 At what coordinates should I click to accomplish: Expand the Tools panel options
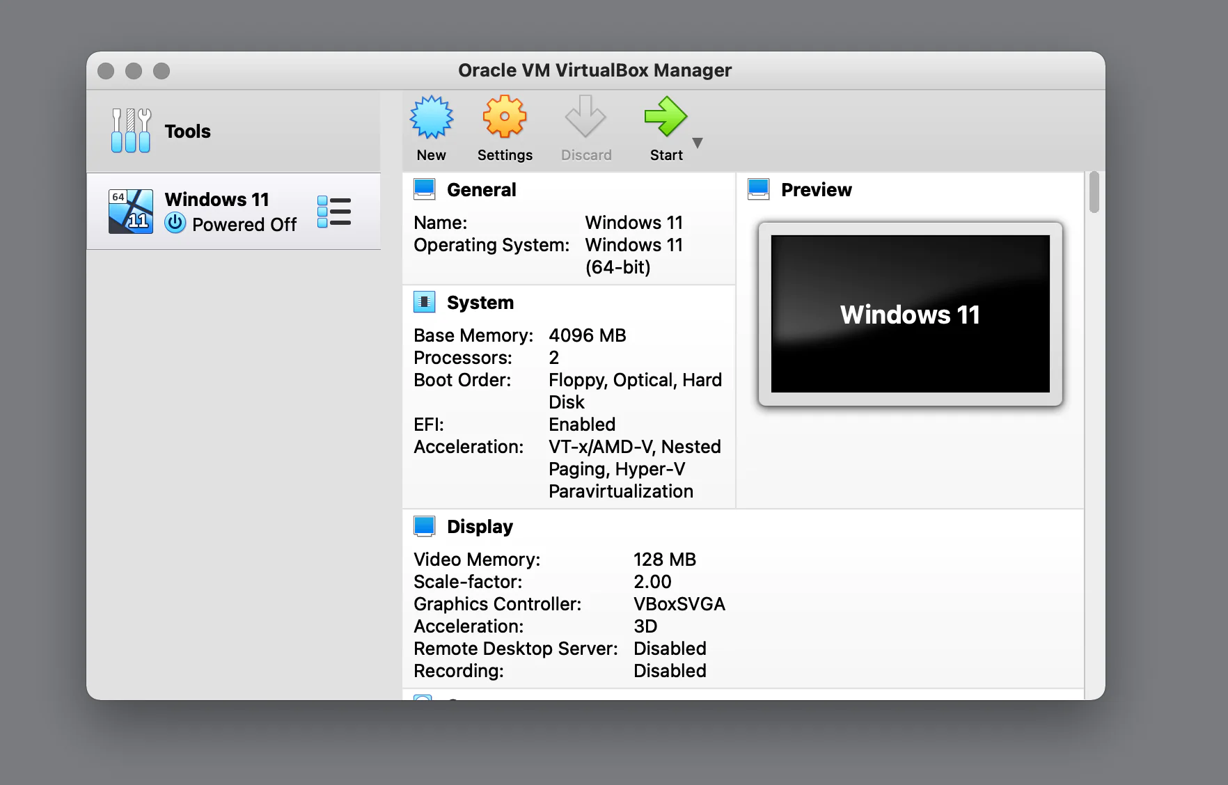[x=334, y=129]
